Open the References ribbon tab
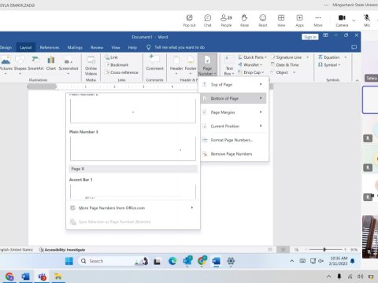Viewport: 378px width, 283px height. tap(50, 47)
